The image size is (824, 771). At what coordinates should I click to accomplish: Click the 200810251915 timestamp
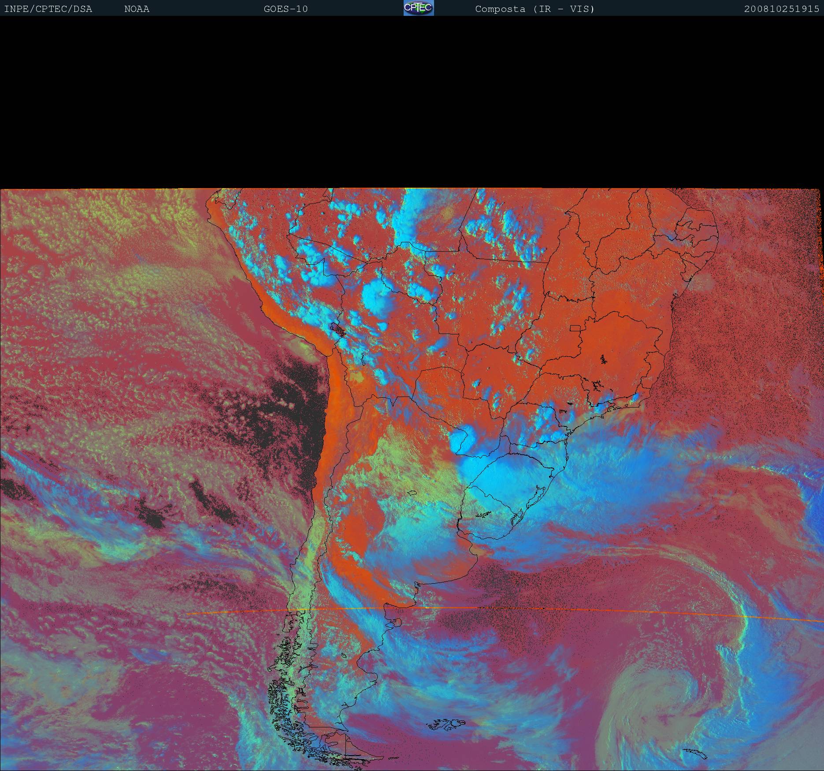(x=781, y=9)
